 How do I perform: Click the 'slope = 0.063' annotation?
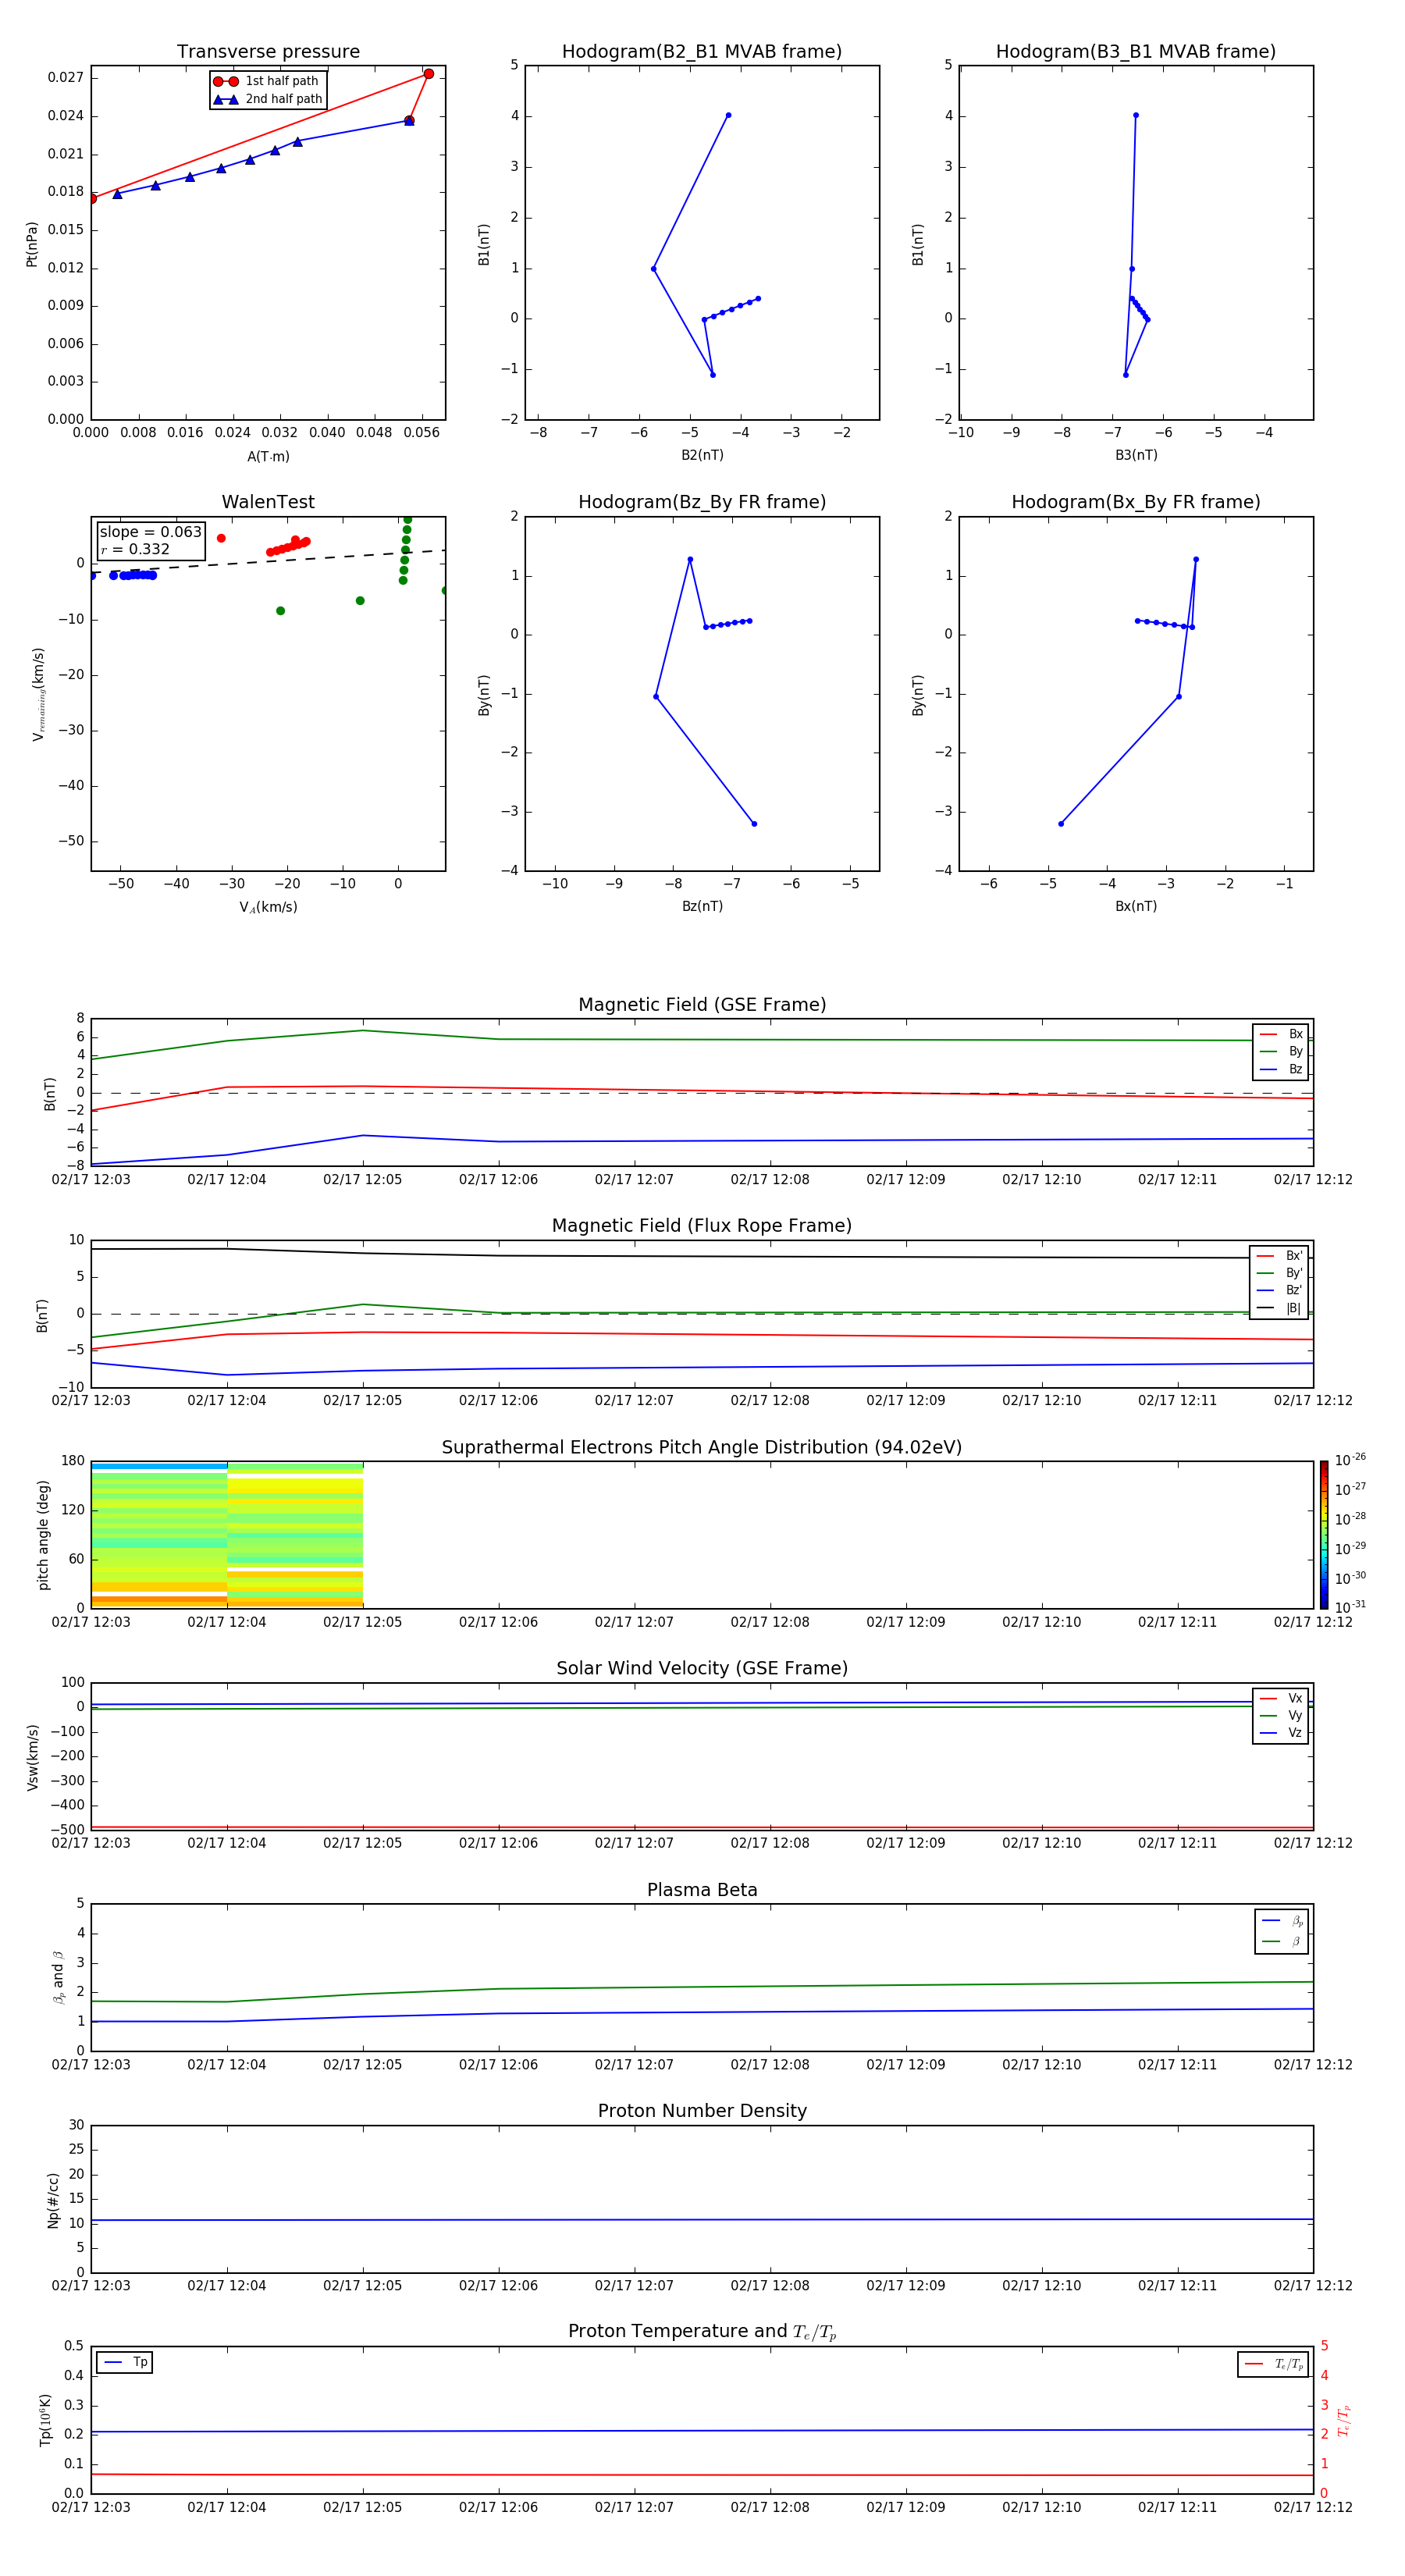(150, 532)
